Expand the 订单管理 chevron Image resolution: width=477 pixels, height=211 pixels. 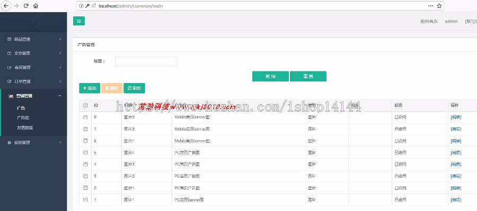60,81
